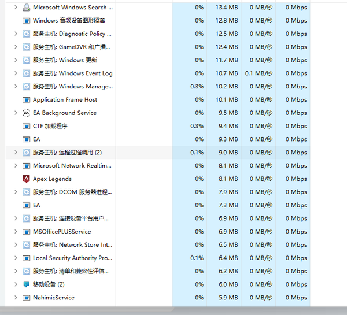Expand the Microsoft Windows Search process group

point(16,8)
